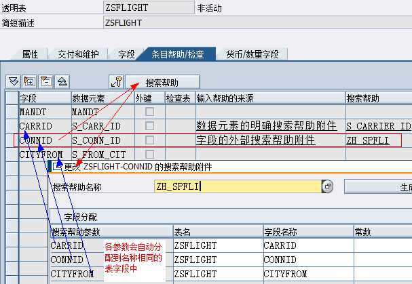Viewport: 412px width, 284px height.
Task: Click the ZH_SPFLI search help cell for CONNID
Action: tap(372, 140)
